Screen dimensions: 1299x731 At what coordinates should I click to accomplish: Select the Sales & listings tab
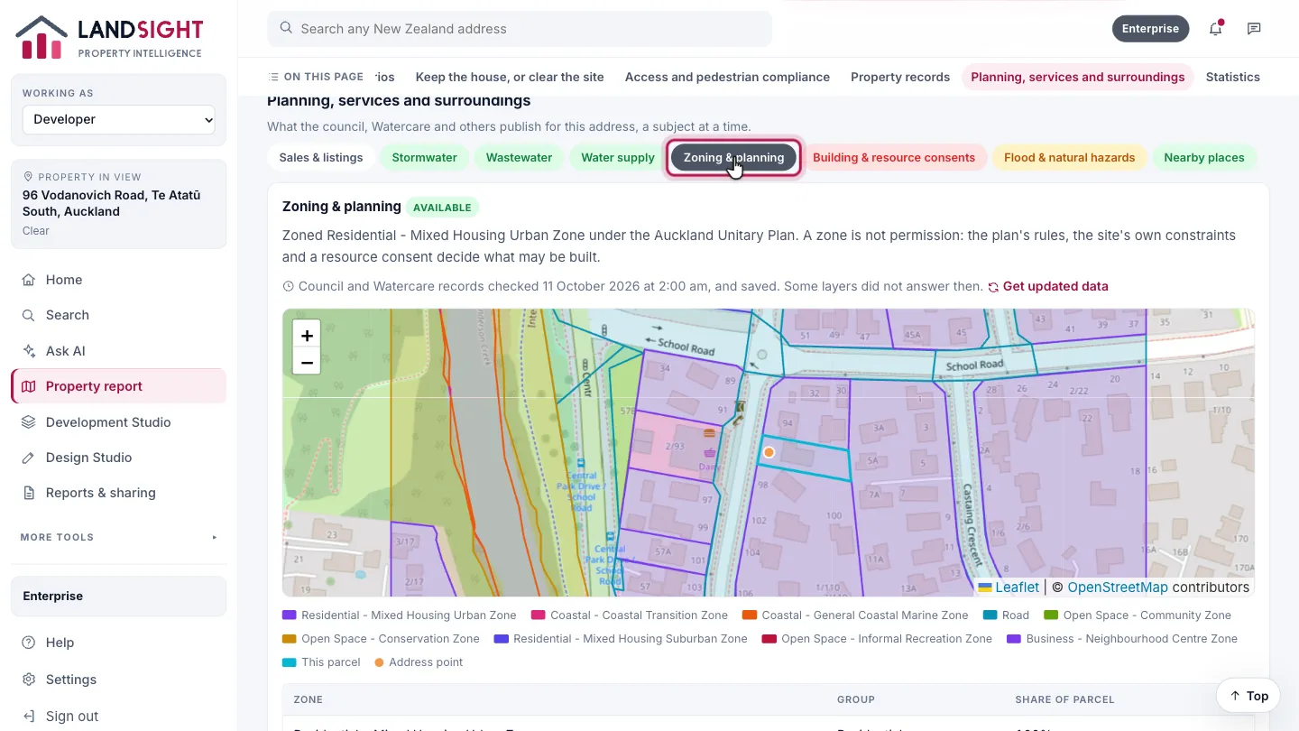click(321, 157)
